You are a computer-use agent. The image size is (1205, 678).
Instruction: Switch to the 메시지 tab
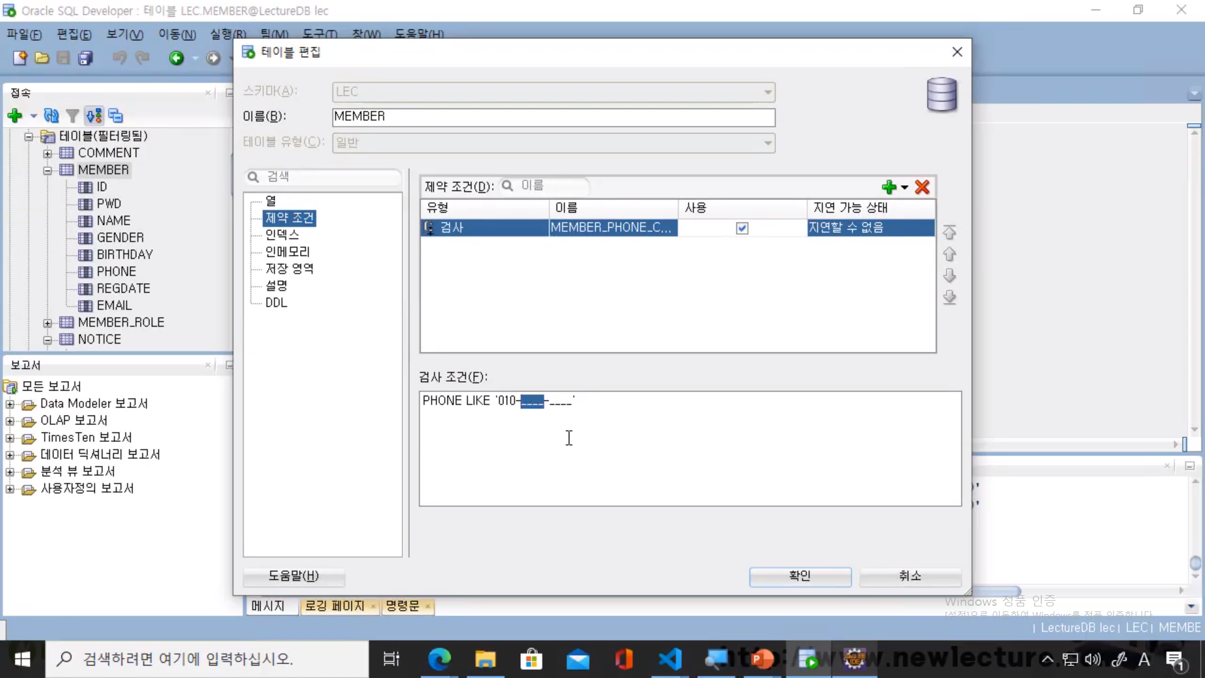(x=268, y=606)
